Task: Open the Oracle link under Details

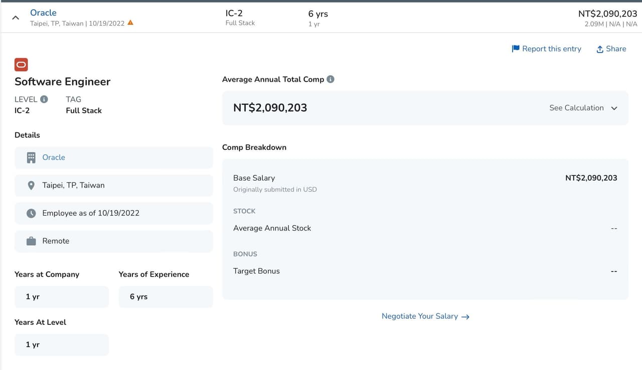Action: (x=54, y=157)
